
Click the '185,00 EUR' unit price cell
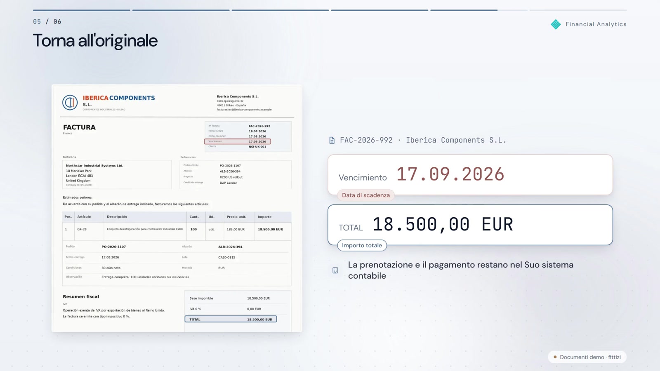(236, 229)
